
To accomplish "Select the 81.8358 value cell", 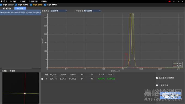I will point(72,79).
